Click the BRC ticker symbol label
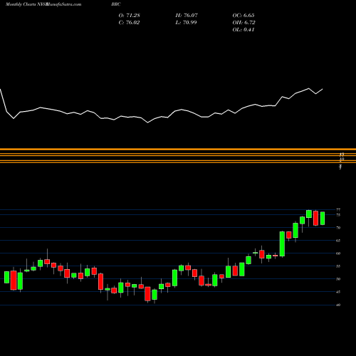 116,4
